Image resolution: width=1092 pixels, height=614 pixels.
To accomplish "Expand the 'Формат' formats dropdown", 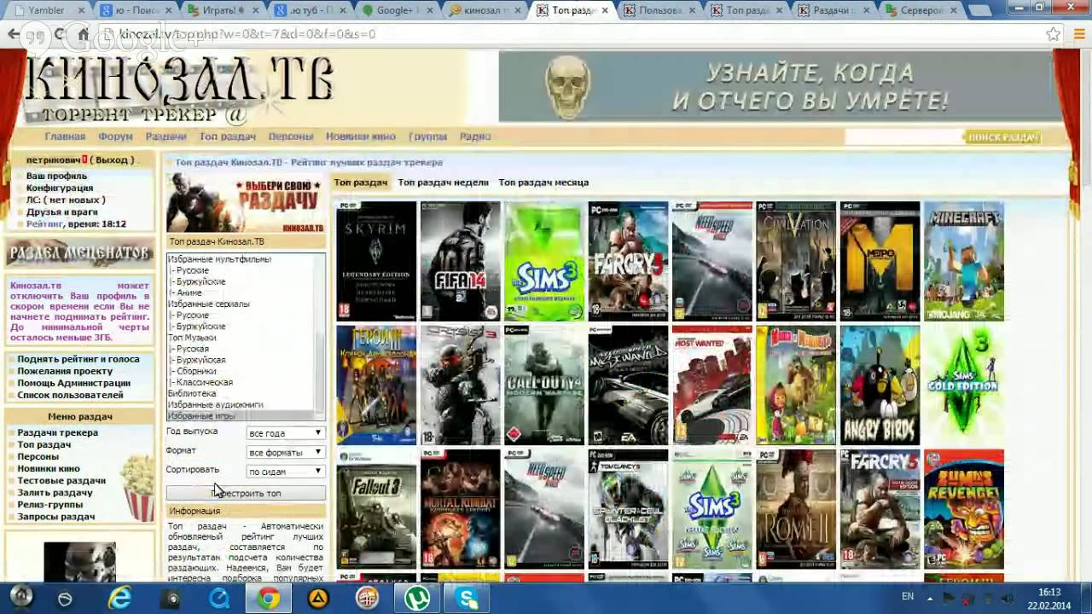I will click(x=286, y=452).
